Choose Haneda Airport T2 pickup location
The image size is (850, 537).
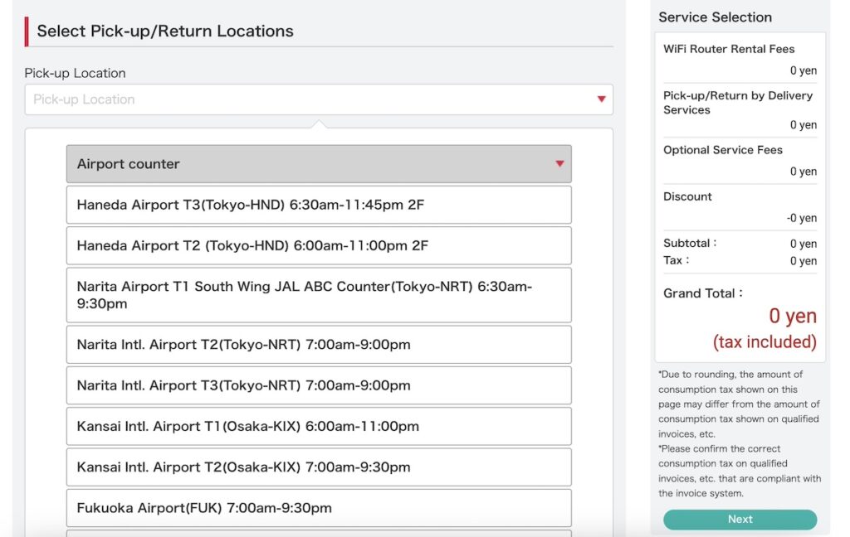(x=318, y=246)
